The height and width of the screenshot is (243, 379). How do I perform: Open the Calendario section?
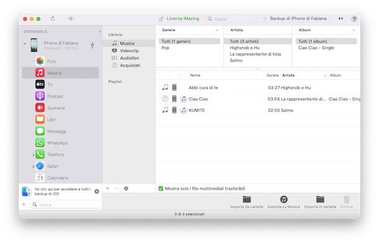point(60,178)
